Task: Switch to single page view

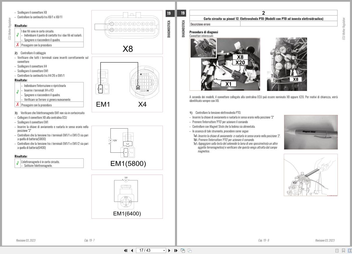Action: 337,251
